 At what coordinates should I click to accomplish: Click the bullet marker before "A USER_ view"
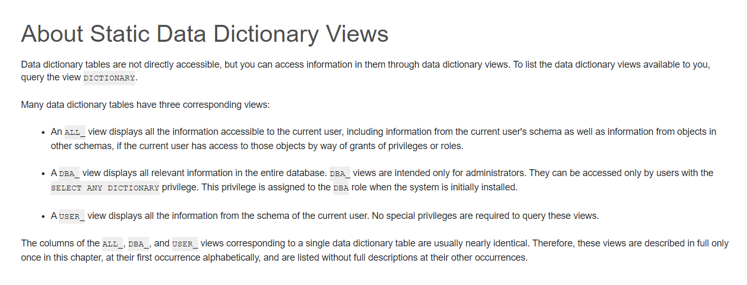click(43, 216)
